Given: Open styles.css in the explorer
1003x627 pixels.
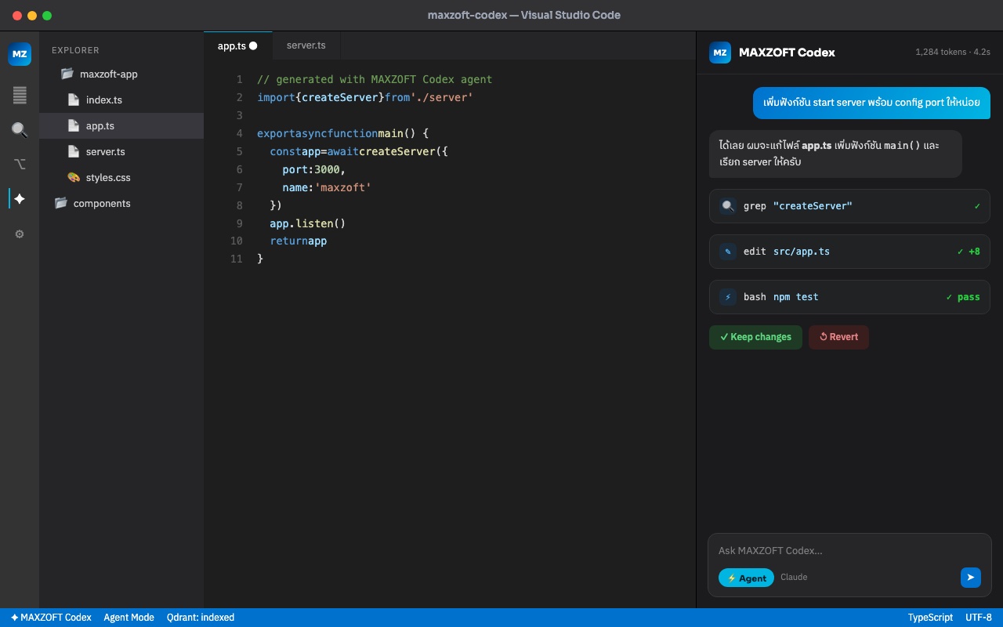Looking at the screenshot, I should pos(121,178).
